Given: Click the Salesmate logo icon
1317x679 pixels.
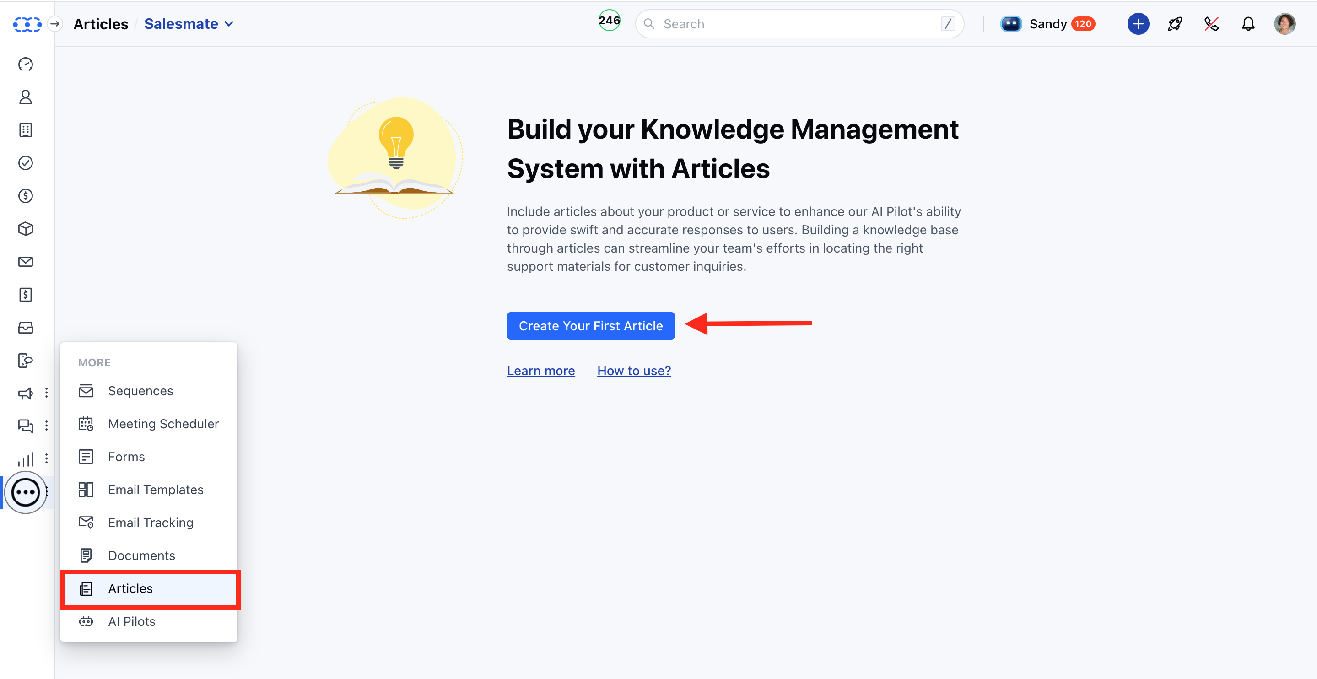Looking at the screenshot, I should point(27,24).
